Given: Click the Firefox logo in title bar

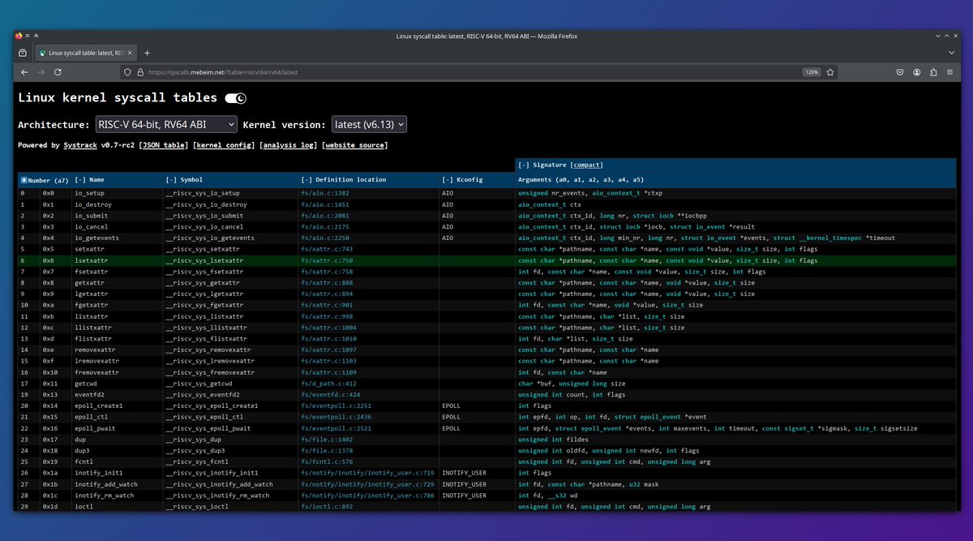Looking at the screenshot, I should [19, 36].
